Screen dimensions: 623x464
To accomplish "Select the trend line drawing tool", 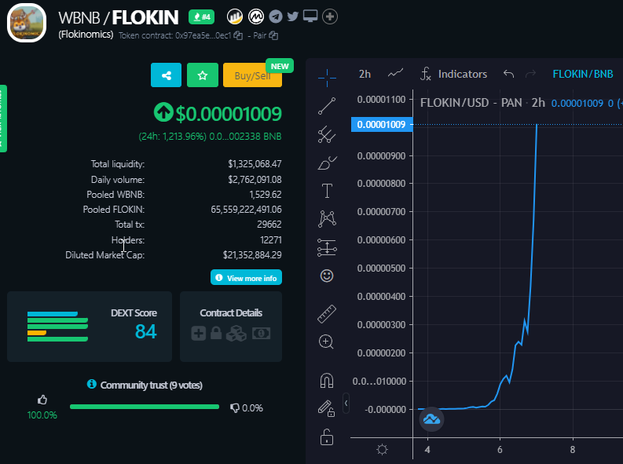I will tap(327, 106).
